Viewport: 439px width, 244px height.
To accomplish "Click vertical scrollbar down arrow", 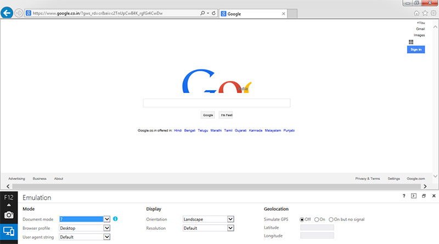I will (x=435, y=176).
